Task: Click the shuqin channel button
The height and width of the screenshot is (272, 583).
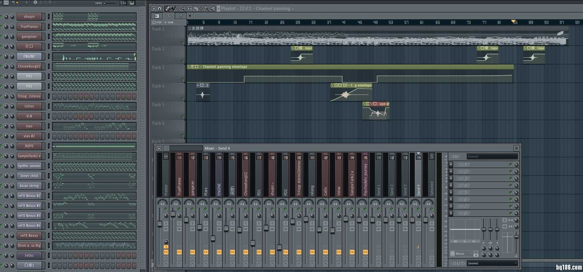Action: (29, 17)
